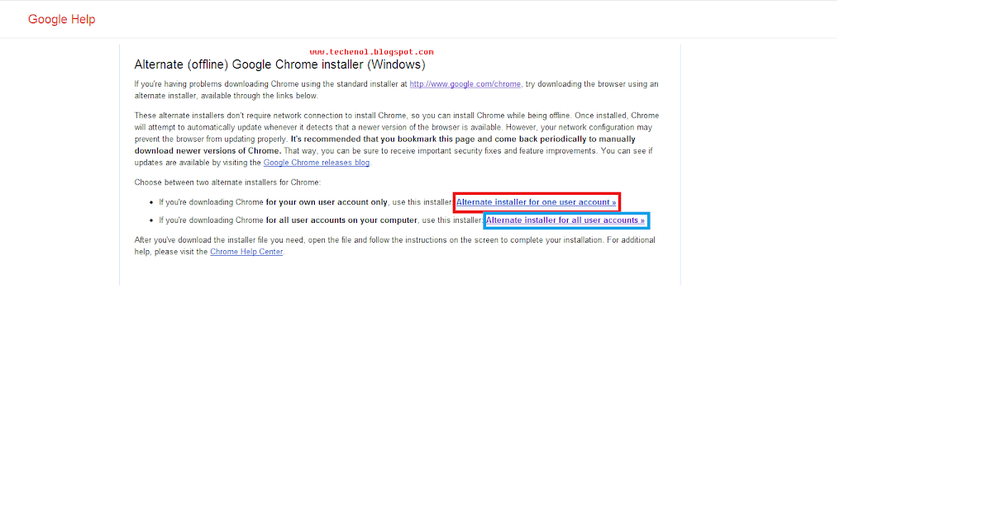Click the bold text 'for your own user account only'
The height and width of the screenshot is (520, 992).
click(x=327, y=202)
